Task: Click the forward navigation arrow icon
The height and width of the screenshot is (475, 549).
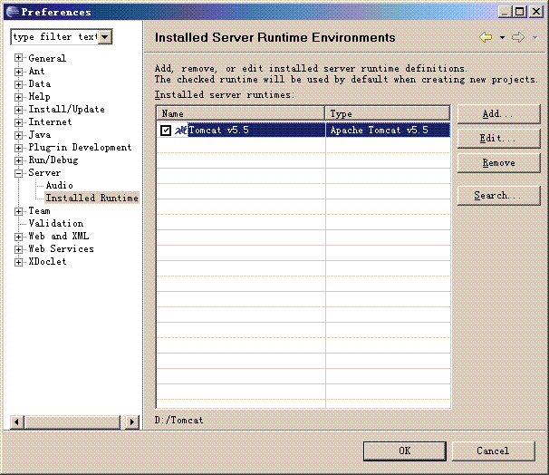Action: click(x=518, y=37)
